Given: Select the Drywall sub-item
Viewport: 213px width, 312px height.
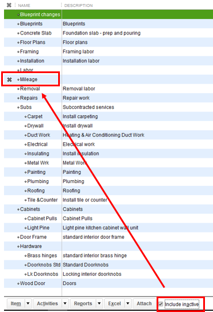Looking at the screenshot, I should 35,125.
